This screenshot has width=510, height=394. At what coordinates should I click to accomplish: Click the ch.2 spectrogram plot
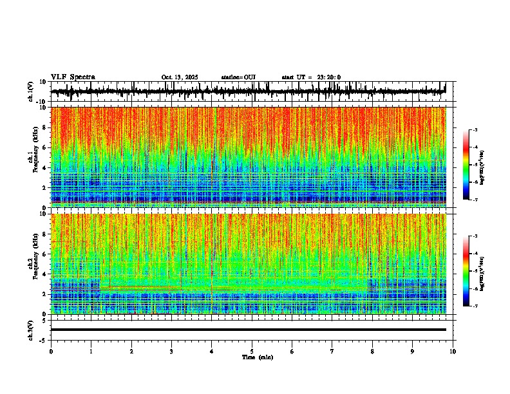(x=248, y=264)
